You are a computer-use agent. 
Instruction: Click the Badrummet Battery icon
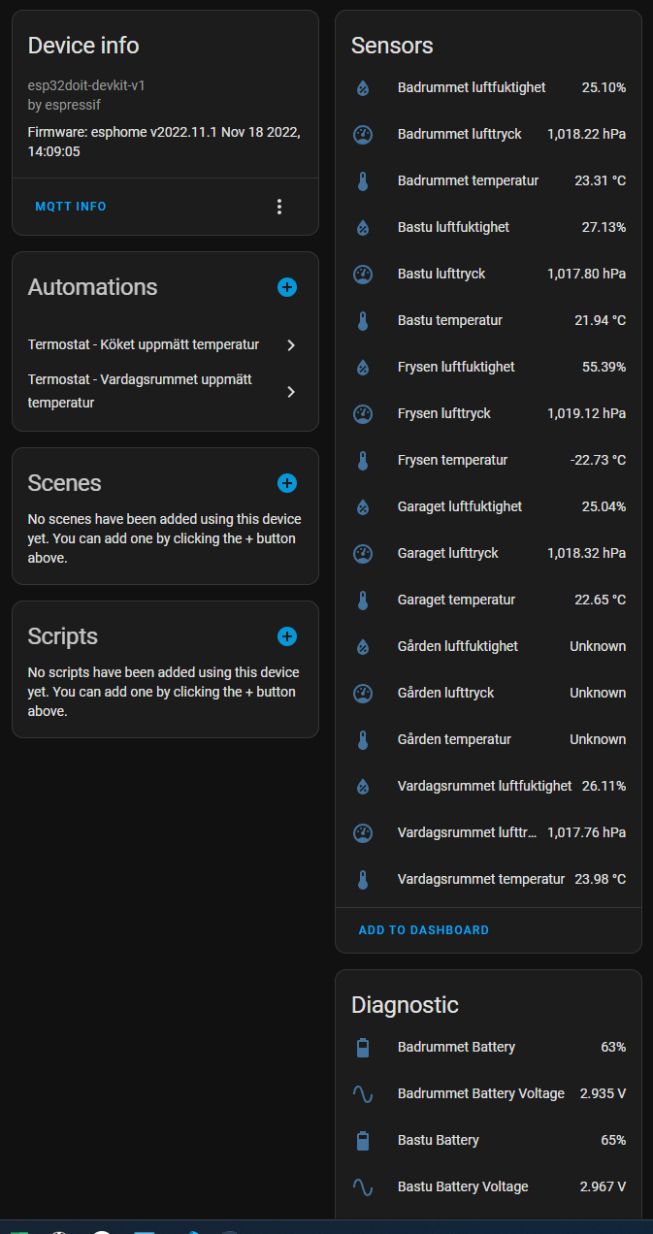pyautogui.click(x=363, y=1047)
